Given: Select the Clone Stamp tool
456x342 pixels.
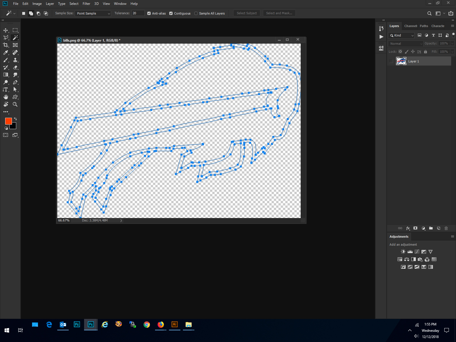Looking at the screenshot, I should tap(15, 60).
